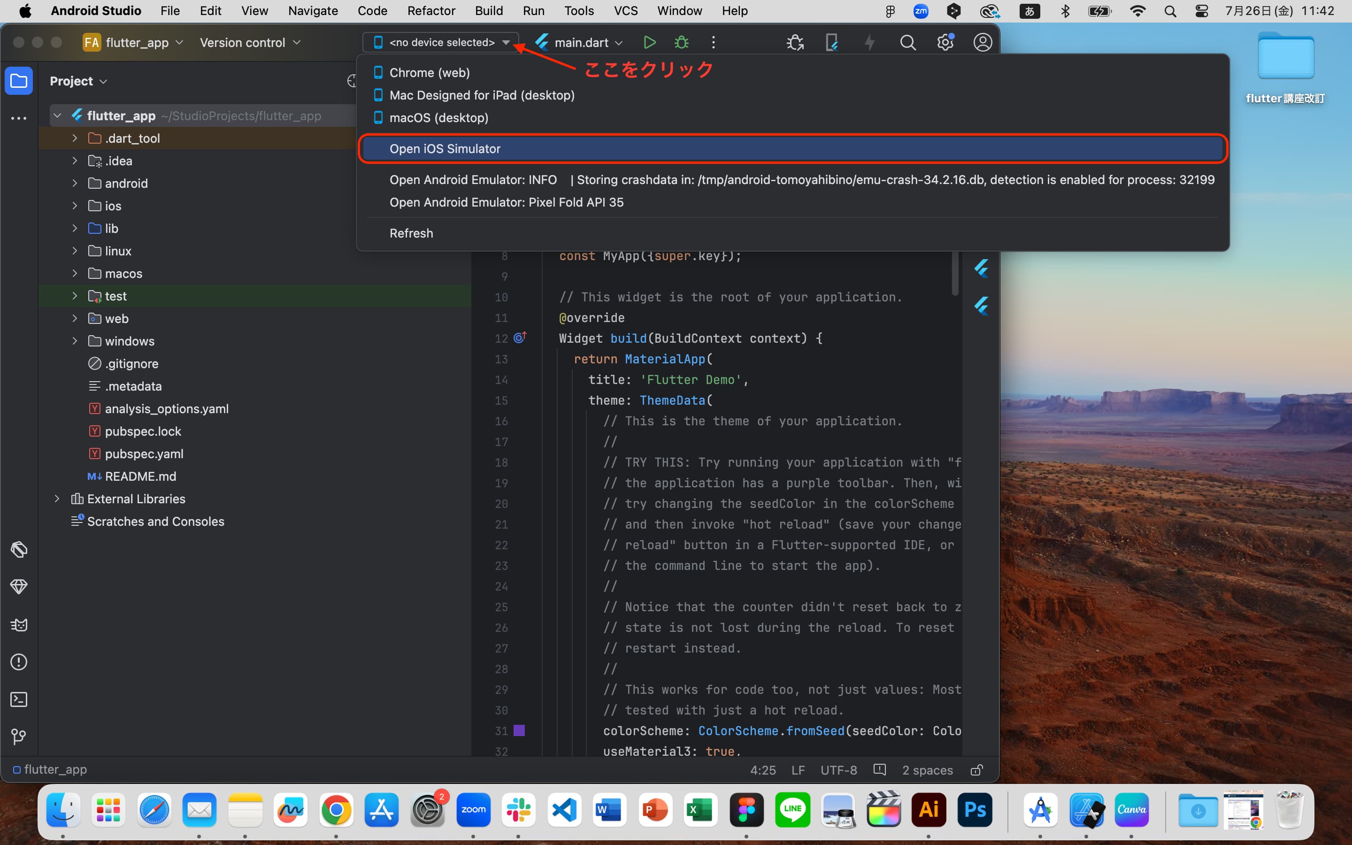This screenshot has width=1352, height=845.
Task: Open Flutter Inspector lower icon in right strip
Action: [982, 306]
